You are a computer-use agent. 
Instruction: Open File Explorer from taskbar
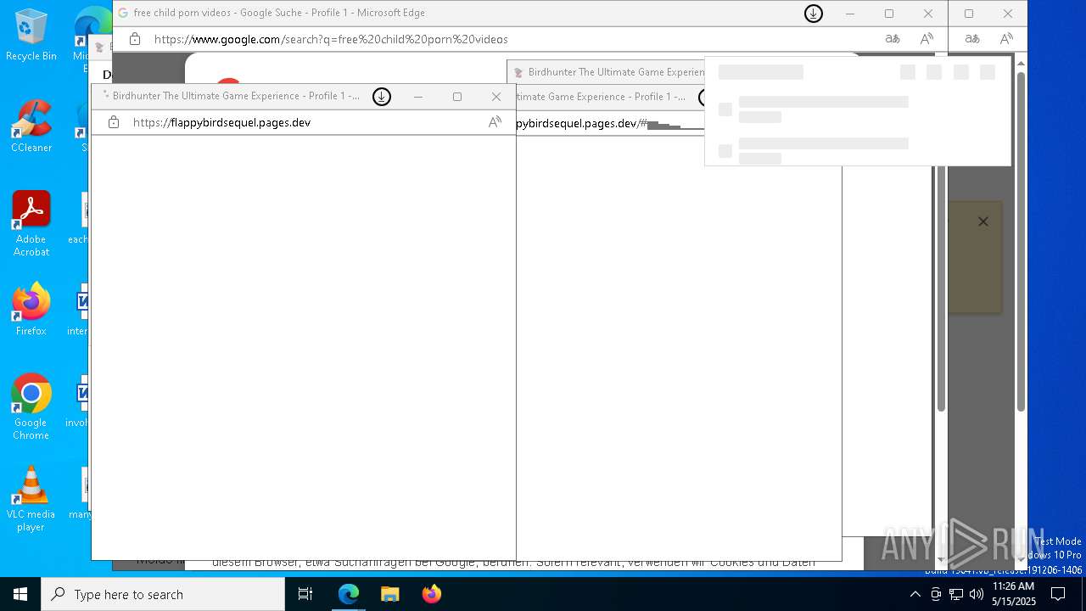coord(389,594)
